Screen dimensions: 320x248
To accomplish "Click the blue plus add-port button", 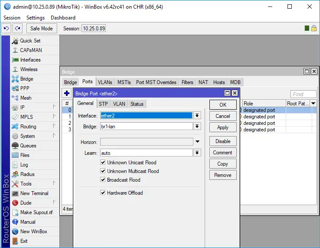I will (x=66, y=94).
